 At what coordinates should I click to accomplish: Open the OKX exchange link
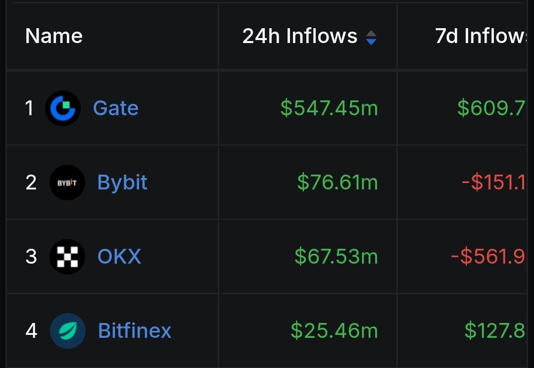(119, 256)
